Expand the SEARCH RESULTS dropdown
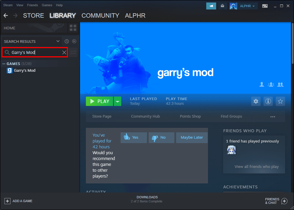 point(32,41)
